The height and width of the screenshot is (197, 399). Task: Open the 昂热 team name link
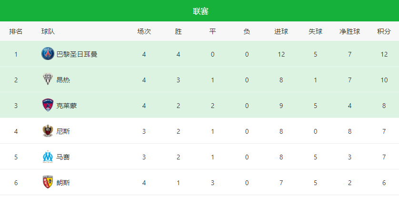pos(63,80)
